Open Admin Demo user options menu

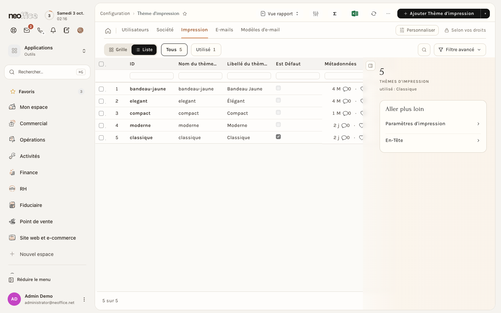coord(84,299)
